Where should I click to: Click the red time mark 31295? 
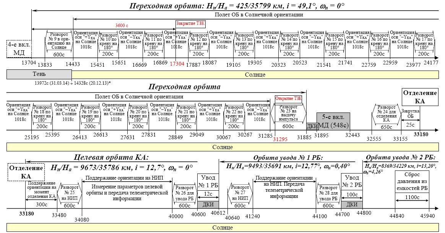point(280,139)
